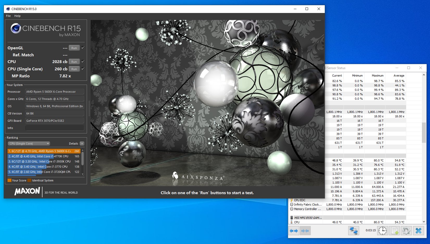
Task: Click the Infinity Fabric Clock gauge icon
Action: pyautogui.click(x=292, y=205)
